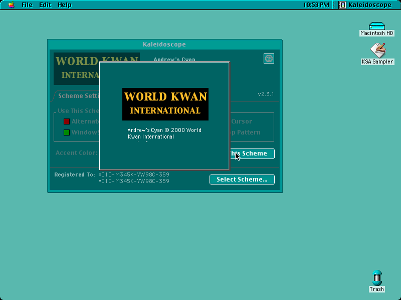The width and height of the screenshot is (401, 300).
Task: Toggle the red Alternate checkbox
Action: (x=67, y=121)
